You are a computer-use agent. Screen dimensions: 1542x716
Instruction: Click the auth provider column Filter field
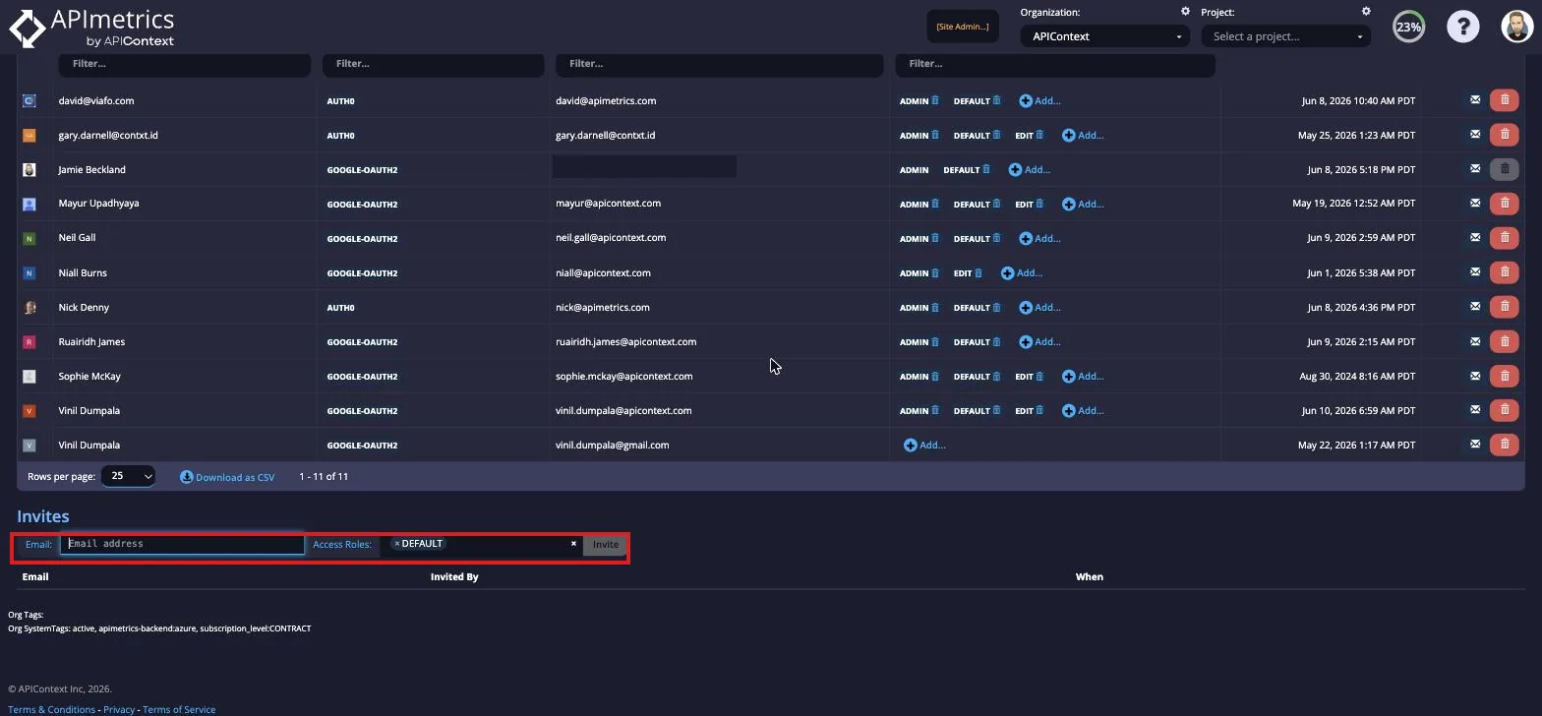[433, 64]
